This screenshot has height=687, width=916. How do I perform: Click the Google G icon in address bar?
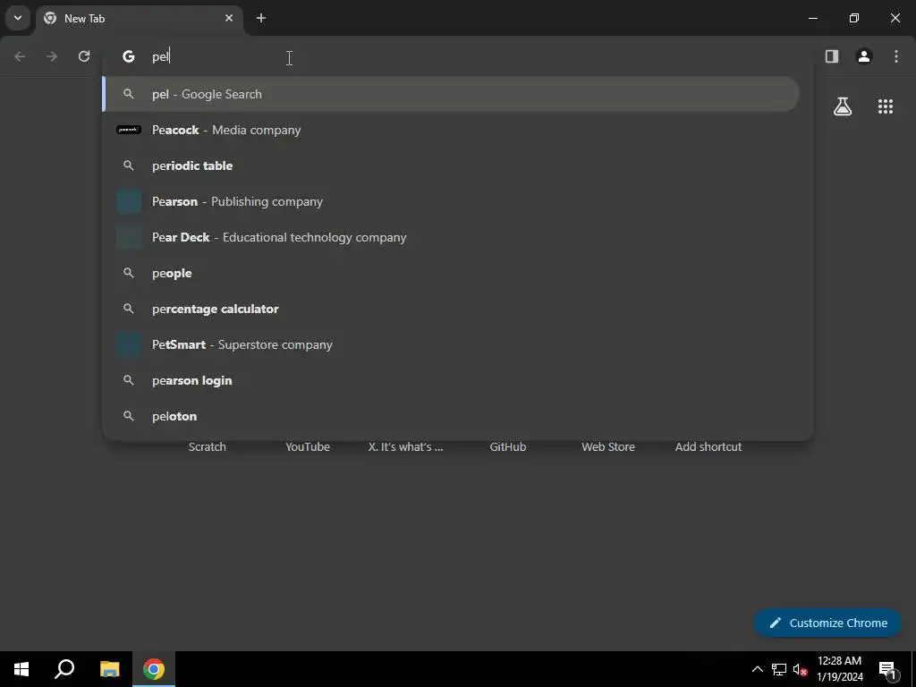[129, 56]
